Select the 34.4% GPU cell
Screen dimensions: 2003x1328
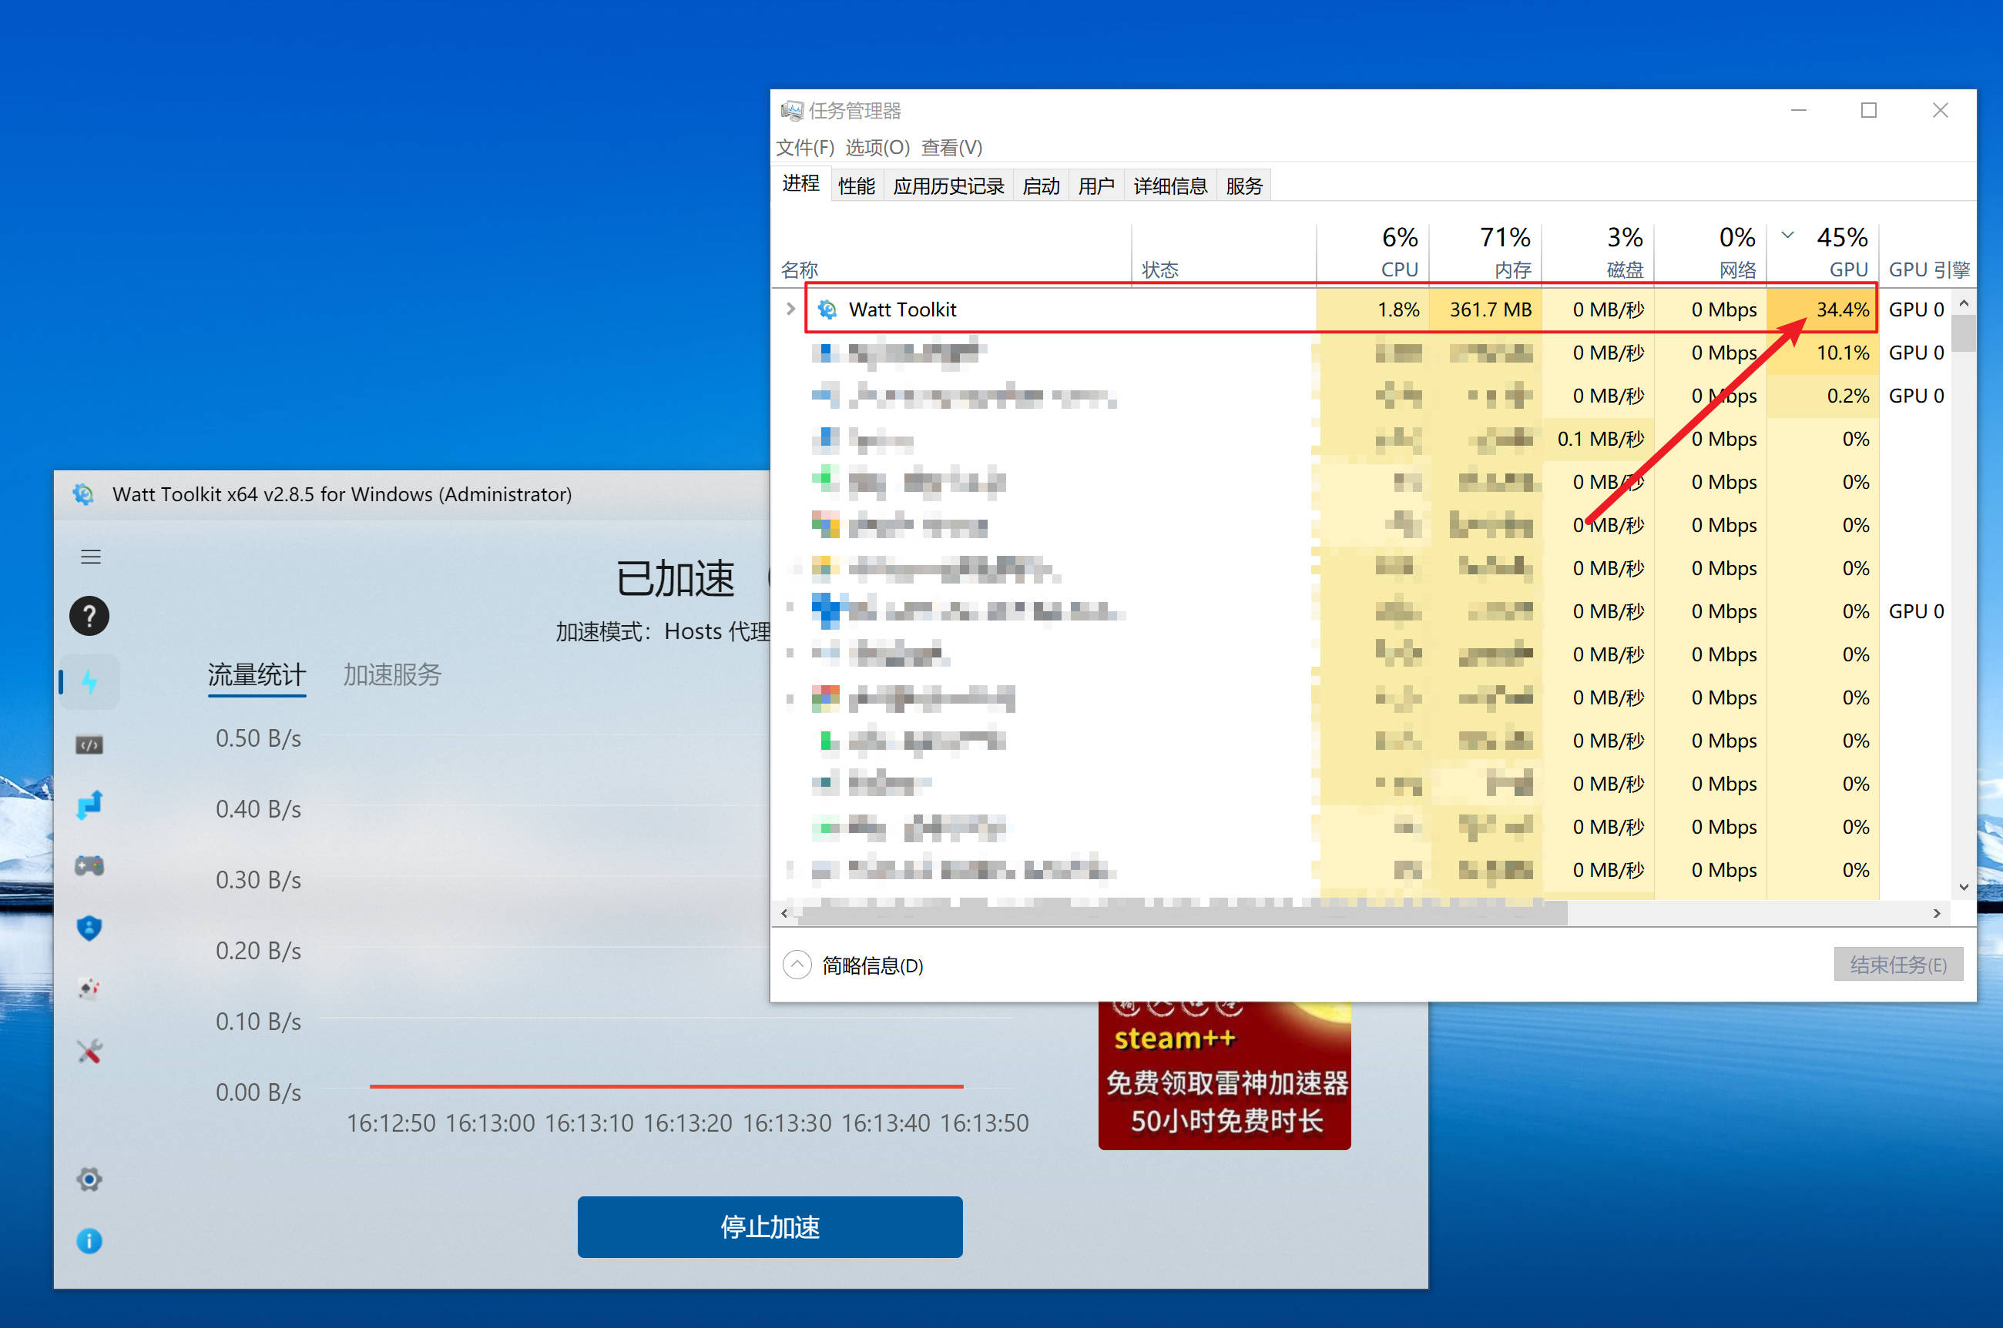1823,309
